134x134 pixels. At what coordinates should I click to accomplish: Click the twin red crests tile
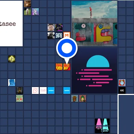[x=20, y=98]
